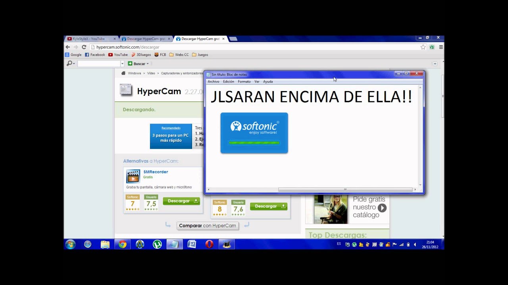Open the SMRecorder link

click(x=156, y=172)
